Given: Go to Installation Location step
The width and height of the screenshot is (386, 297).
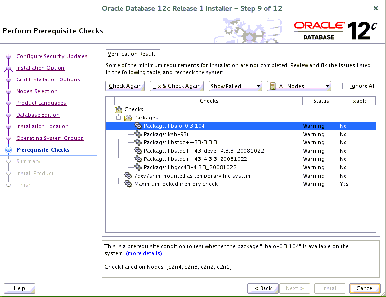Looking at the screenshot, I should [42, 126].
